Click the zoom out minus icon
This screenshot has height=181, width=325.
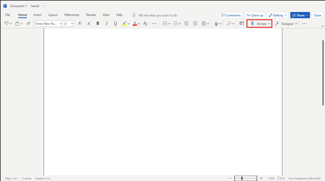[230, 178]
